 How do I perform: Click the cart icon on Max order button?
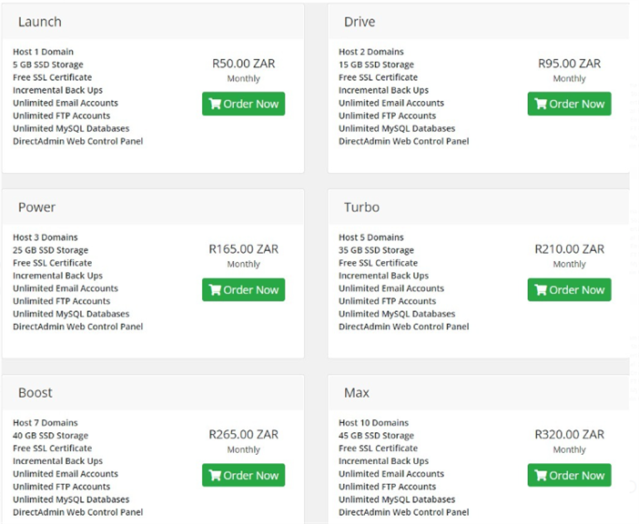coord(541,475)
